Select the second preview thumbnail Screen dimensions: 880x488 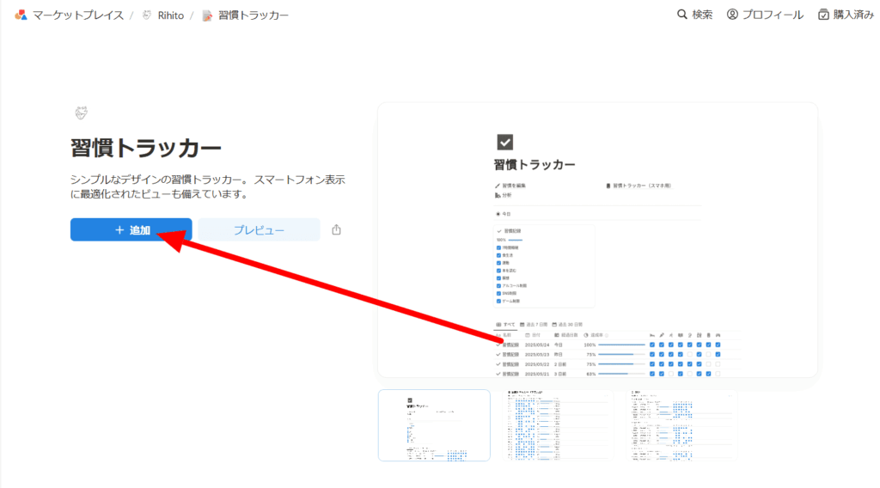[x=557, y=425]
